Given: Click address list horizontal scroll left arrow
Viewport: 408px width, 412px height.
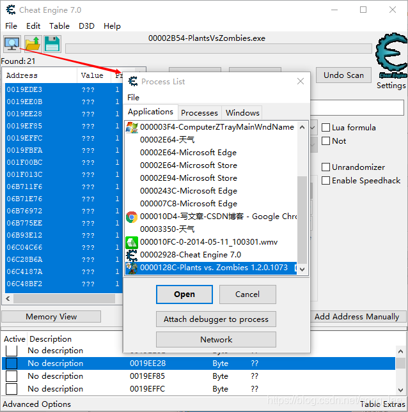Looking at the screenshot, I should 8,298.
